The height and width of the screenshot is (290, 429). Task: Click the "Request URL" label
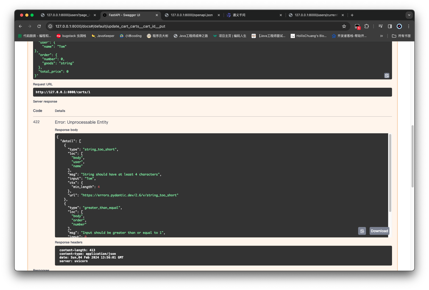pos(43,84)
